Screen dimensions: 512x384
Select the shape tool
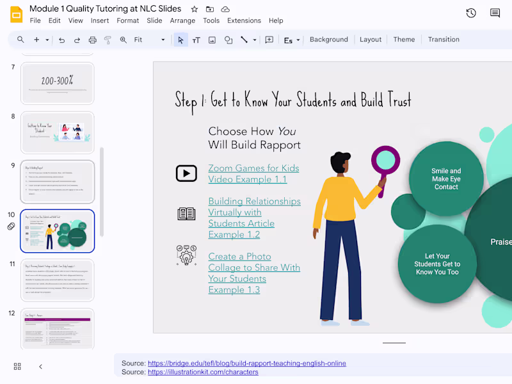tap(228, 40)
